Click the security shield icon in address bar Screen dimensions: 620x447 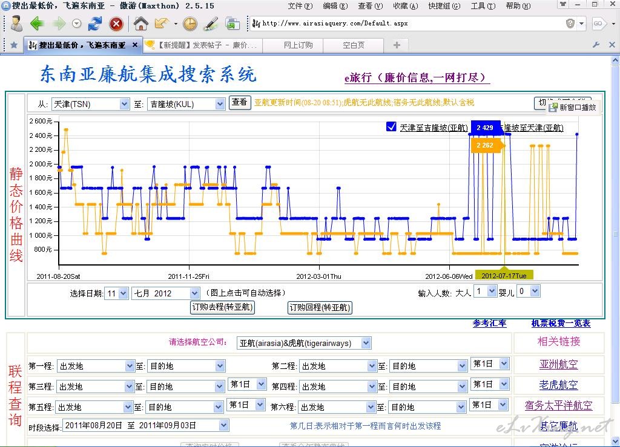[570, 24]
